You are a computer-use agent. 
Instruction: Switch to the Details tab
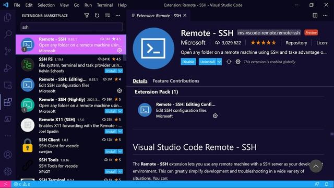pyautogui.click(x=140, y=81)
